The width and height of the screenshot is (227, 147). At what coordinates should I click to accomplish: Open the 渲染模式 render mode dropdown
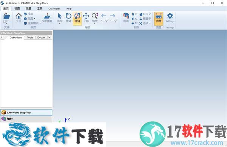pos(32,23)
